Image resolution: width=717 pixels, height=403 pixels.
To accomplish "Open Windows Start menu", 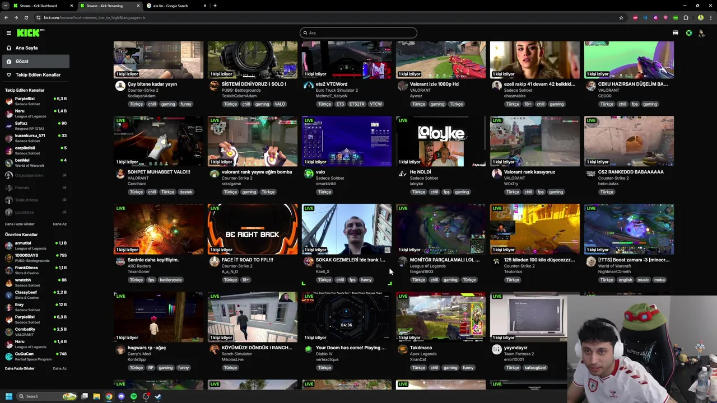I will pos(8,396).
